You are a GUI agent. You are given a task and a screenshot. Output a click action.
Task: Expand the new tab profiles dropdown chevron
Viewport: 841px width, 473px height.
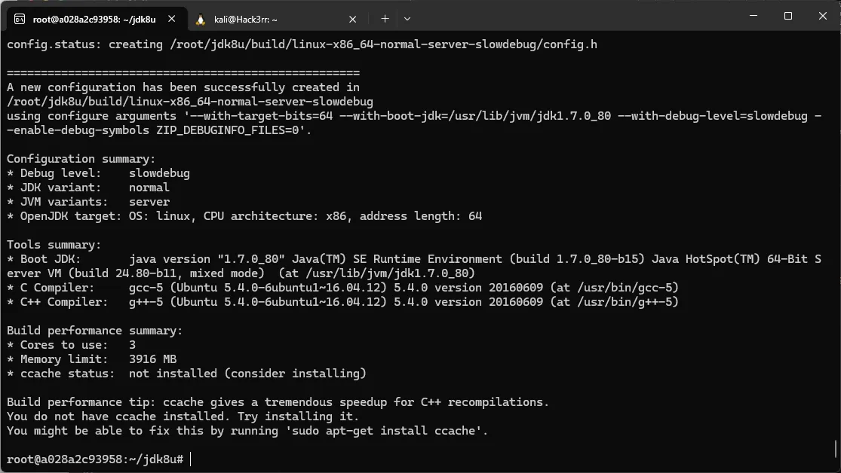(407, 19)
